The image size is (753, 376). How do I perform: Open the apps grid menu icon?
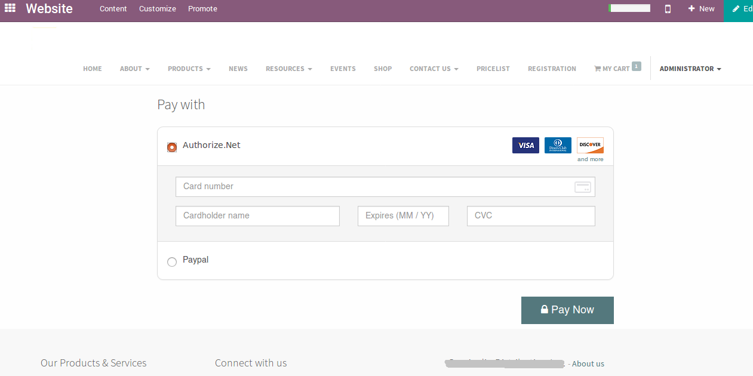point(10,8)
